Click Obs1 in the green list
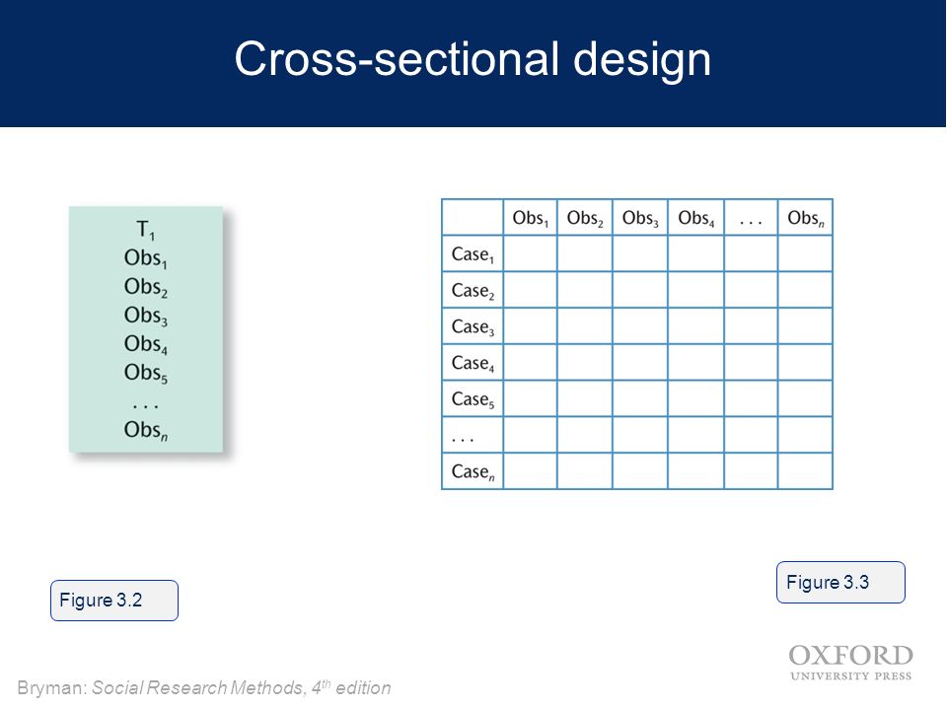947x710 pixels. (x=146, y=258)
